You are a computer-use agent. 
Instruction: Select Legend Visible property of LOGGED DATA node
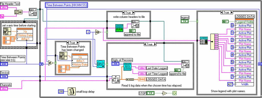244,22
